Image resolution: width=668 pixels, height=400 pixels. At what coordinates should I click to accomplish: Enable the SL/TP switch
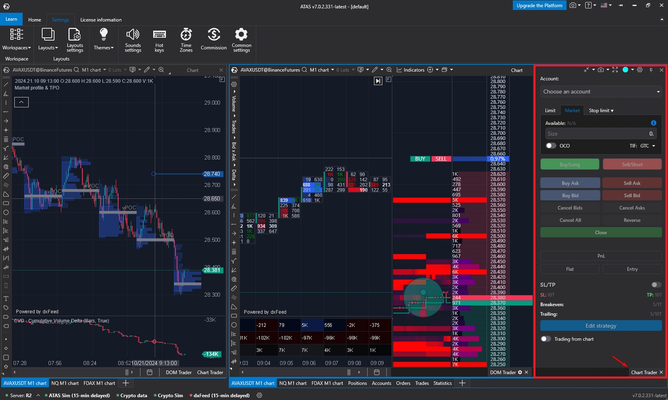click(x=656, y=285)
